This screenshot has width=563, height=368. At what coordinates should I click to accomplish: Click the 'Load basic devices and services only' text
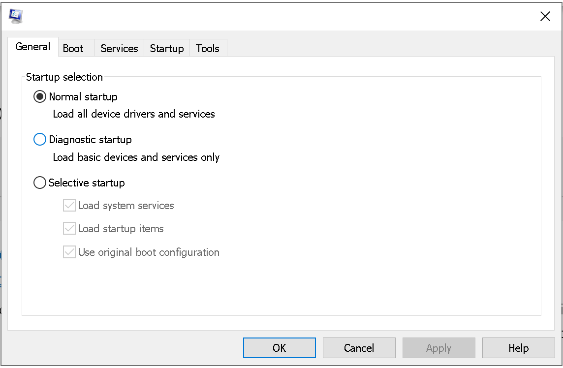pos(136,157)
